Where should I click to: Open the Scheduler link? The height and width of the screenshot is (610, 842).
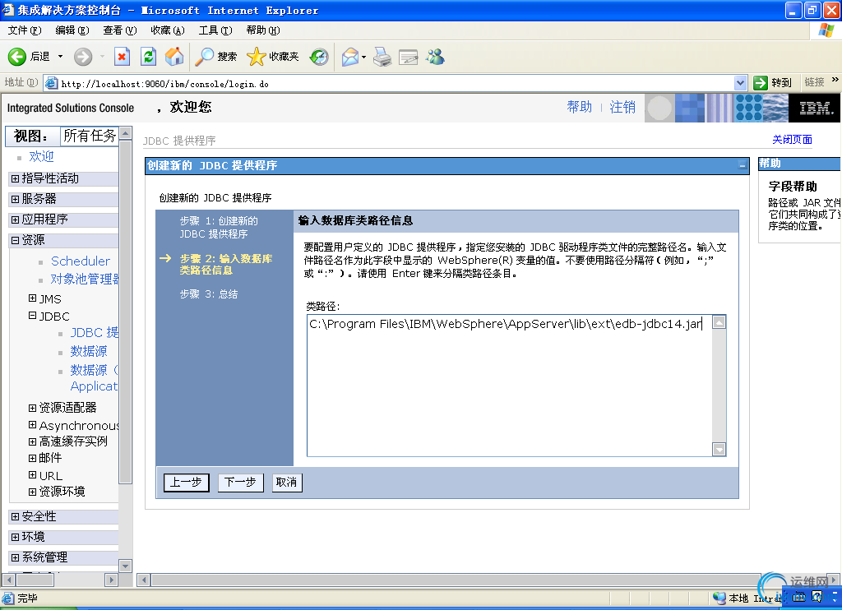[x=81, y=261]
